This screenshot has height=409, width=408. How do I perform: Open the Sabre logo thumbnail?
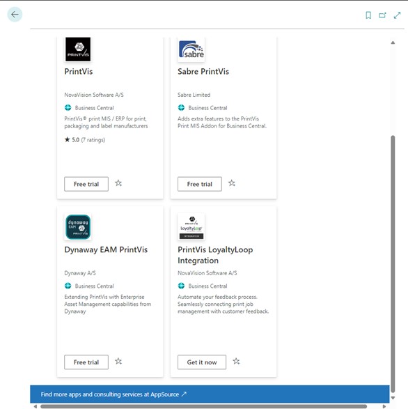[191, 49]
